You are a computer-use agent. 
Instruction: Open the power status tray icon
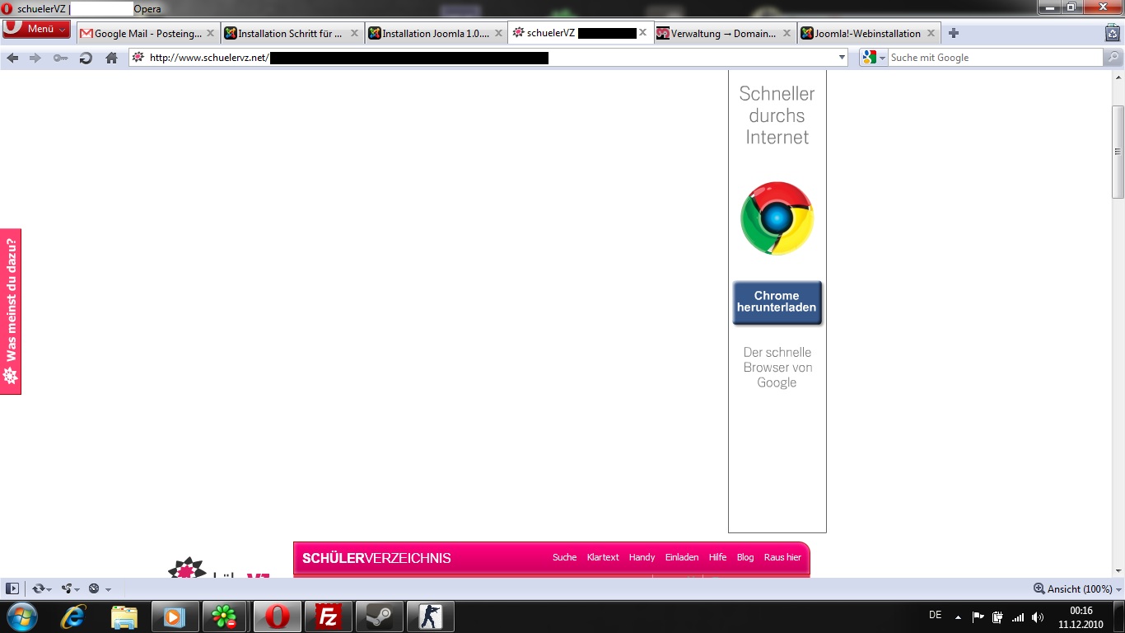pyautogui.click(x=998, y=617)
